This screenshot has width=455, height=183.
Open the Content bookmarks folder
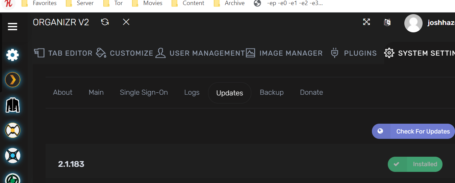click(x=188, y=3)
